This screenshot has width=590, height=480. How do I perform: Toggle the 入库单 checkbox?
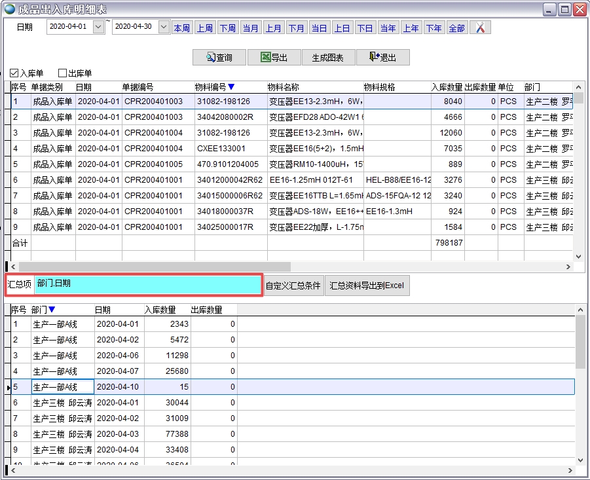14,73
